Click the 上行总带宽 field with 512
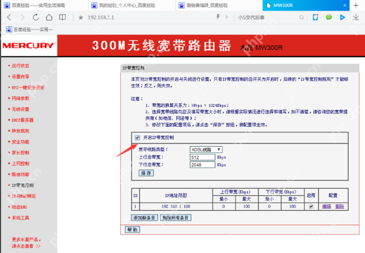The width and height of the screenshot is (365, 253). 203,157
